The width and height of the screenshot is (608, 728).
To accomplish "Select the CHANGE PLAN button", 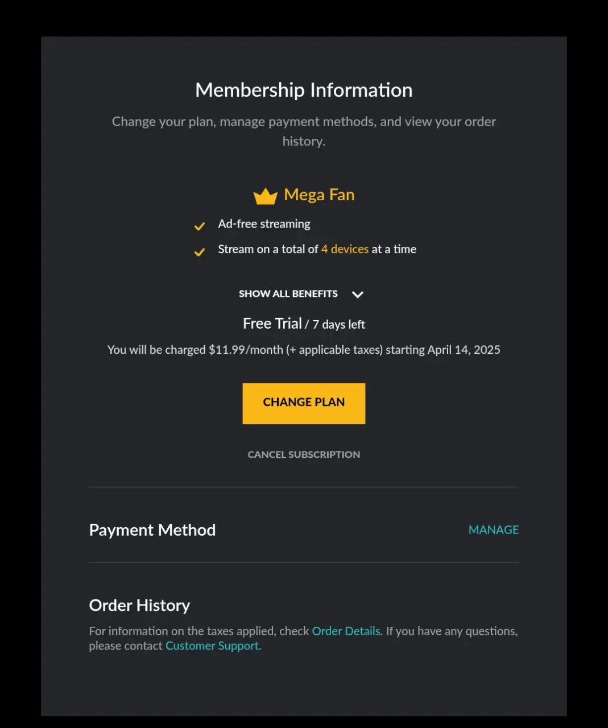I will click(304, 403).
